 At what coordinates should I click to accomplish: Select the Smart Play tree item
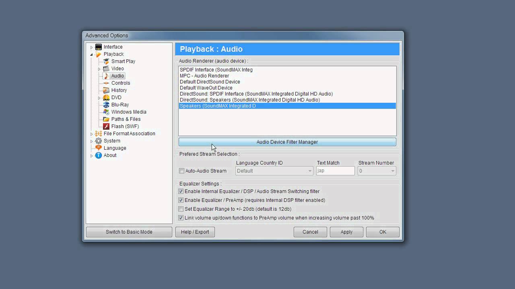click(x=123, y=61)
